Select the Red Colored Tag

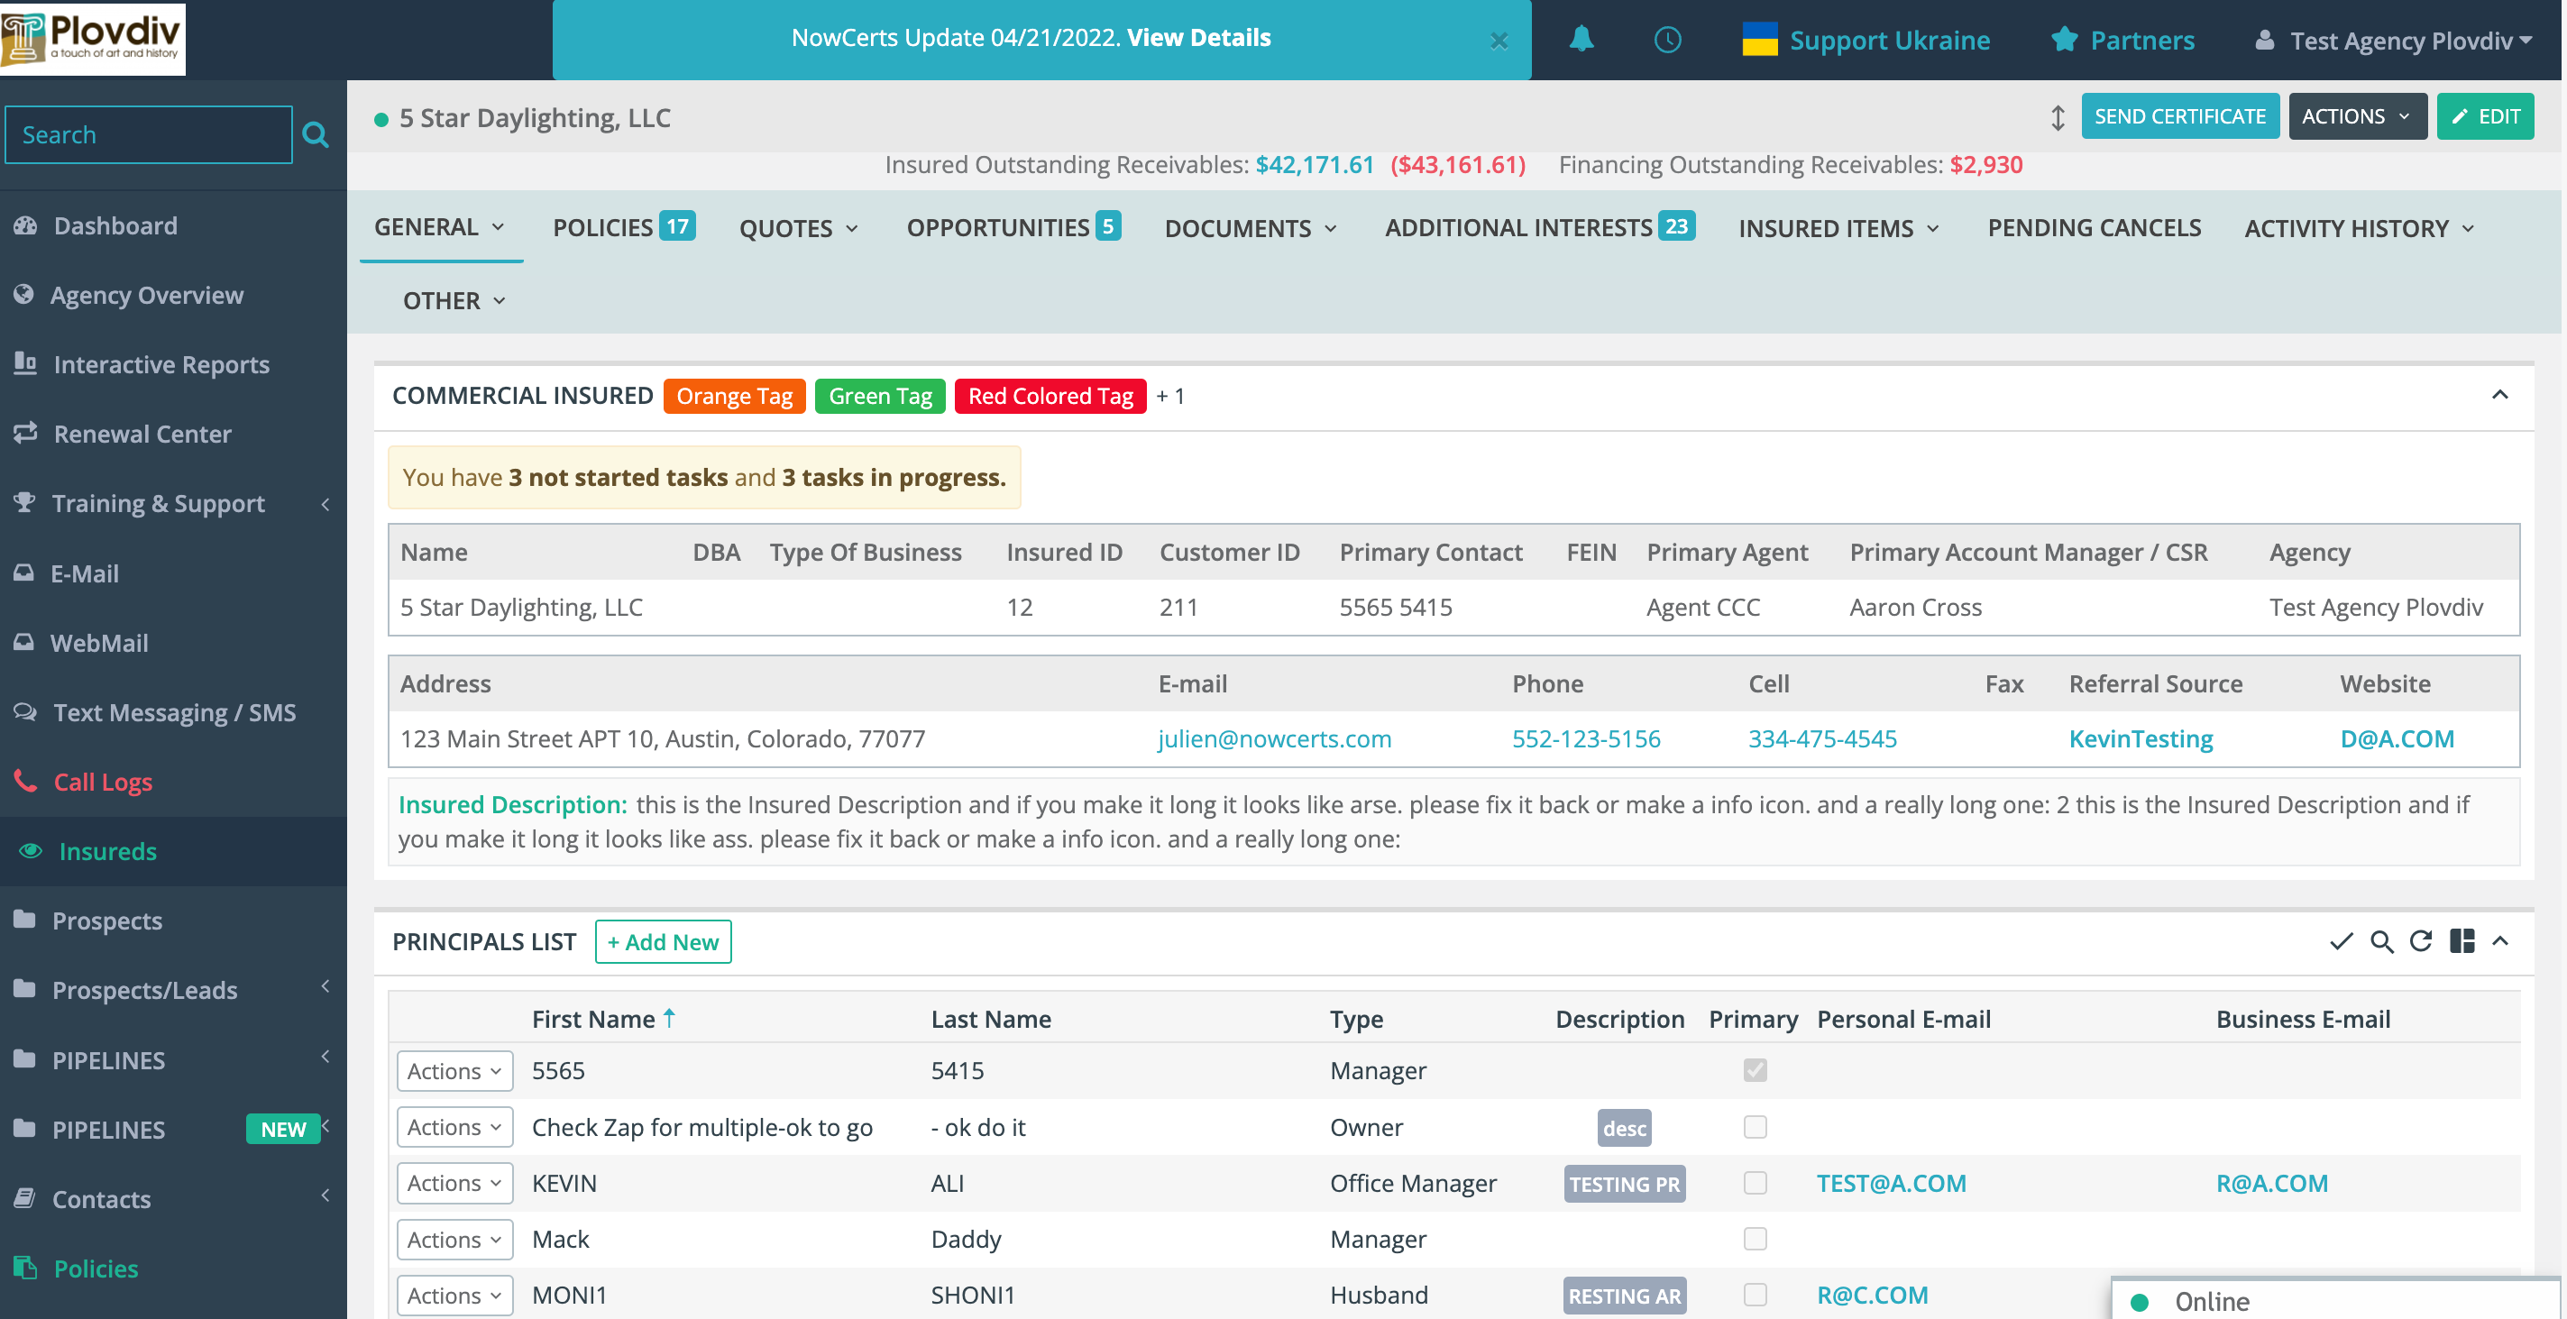(x=1050, y=396)
